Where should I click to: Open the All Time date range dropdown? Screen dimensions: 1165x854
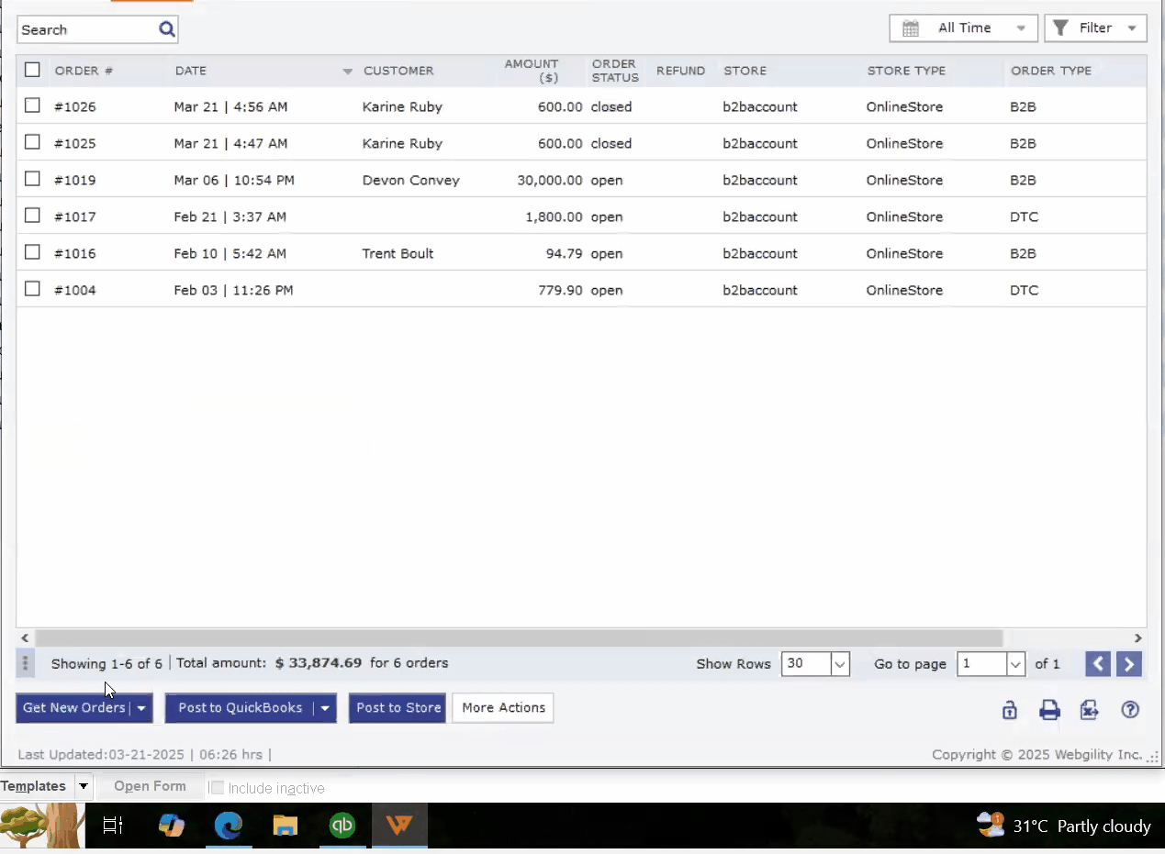click(x=963, y=28)
